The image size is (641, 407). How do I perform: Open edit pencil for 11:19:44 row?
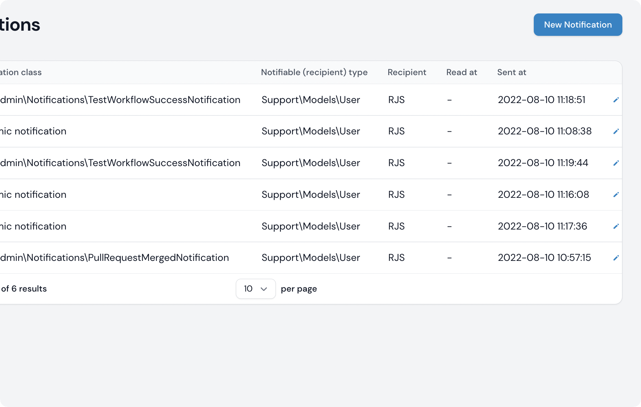click(616, 163)
